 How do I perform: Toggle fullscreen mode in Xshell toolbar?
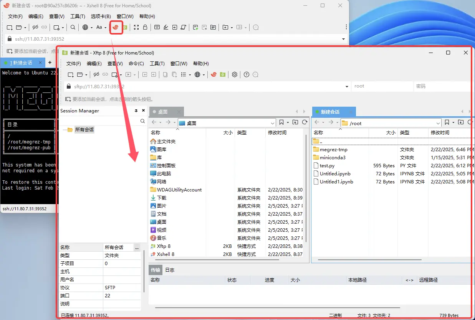click(136, 27)
